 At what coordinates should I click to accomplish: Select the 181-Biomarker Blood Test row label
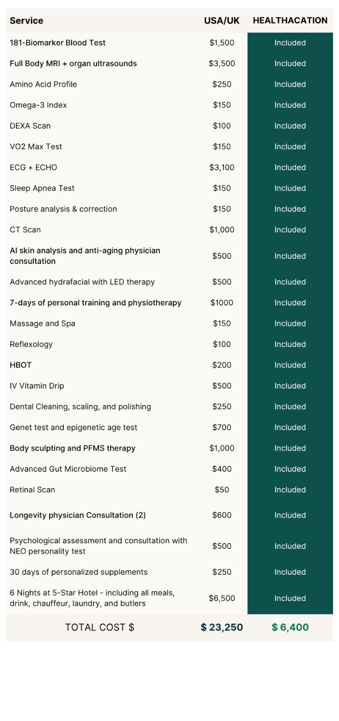coord(58,43)
